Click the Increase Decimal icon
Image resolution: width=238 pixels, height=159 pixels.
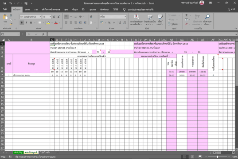120,23
